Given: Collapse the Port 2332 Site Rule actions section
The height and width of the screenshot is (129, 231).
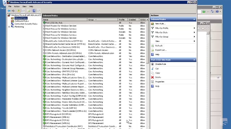Looking at the screenshot, I should 194,60.
